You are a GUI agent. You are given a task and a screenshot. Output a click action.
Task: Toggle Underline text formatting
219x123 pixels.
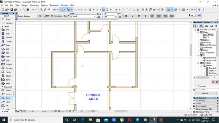(139, 16)
